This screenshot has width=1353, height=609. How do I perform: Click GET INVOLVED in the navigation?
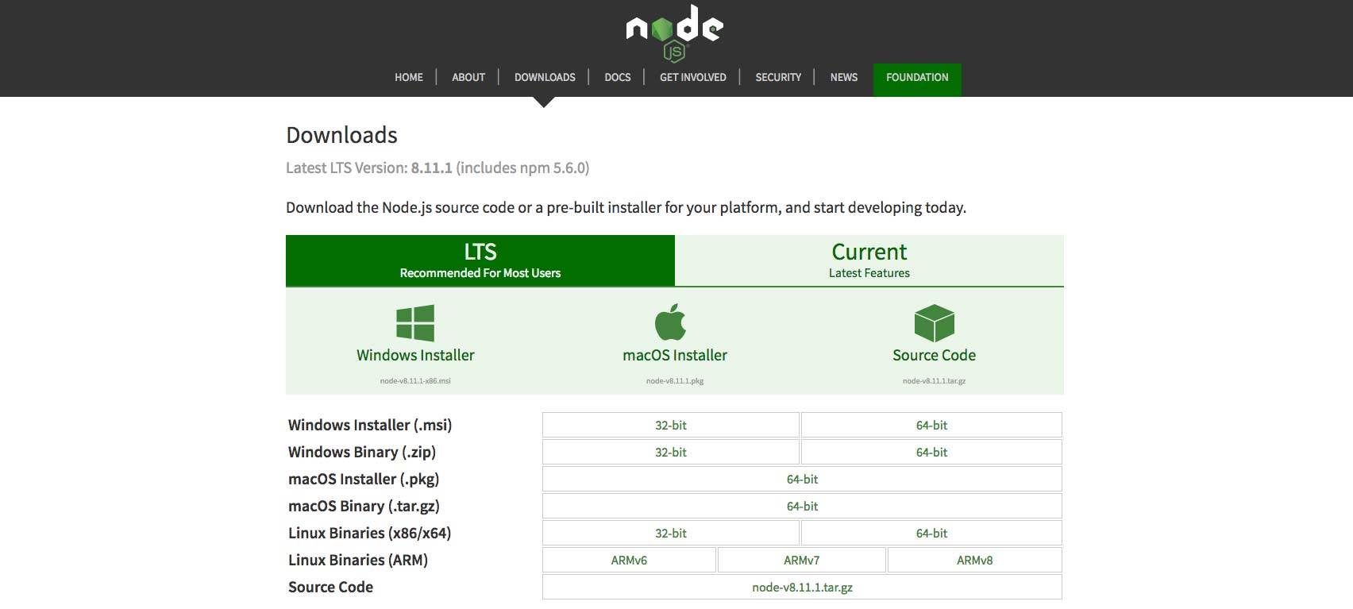pos(693,77)
